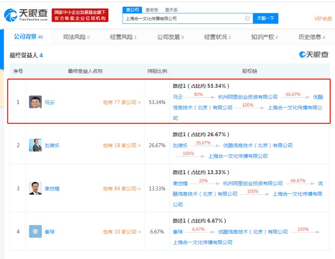Image resolution: width=335 pixels, height=259 pixels.
Task: Select the 查老板 search tab
Action: point(152,10)
